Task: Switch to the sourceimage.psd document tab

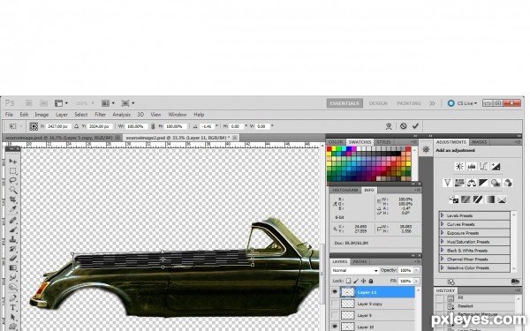Action: tap(62, 138)
